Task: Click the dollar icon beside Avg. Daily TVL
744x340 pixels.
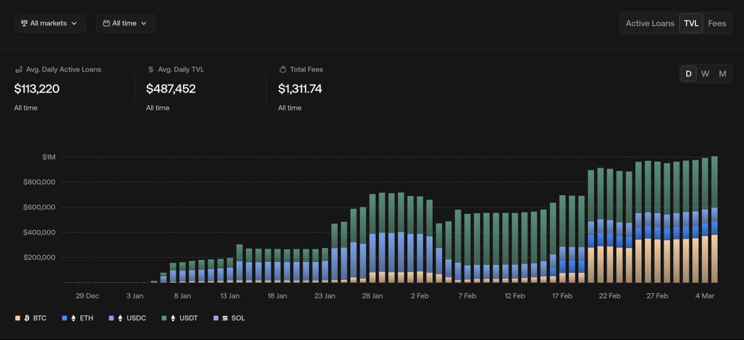Action: coord(151,69)
